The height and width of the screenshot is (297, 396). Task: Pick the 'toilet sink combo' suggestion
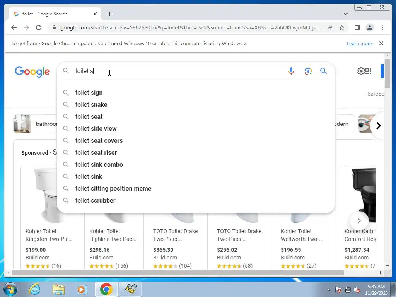tap(196, 165)
